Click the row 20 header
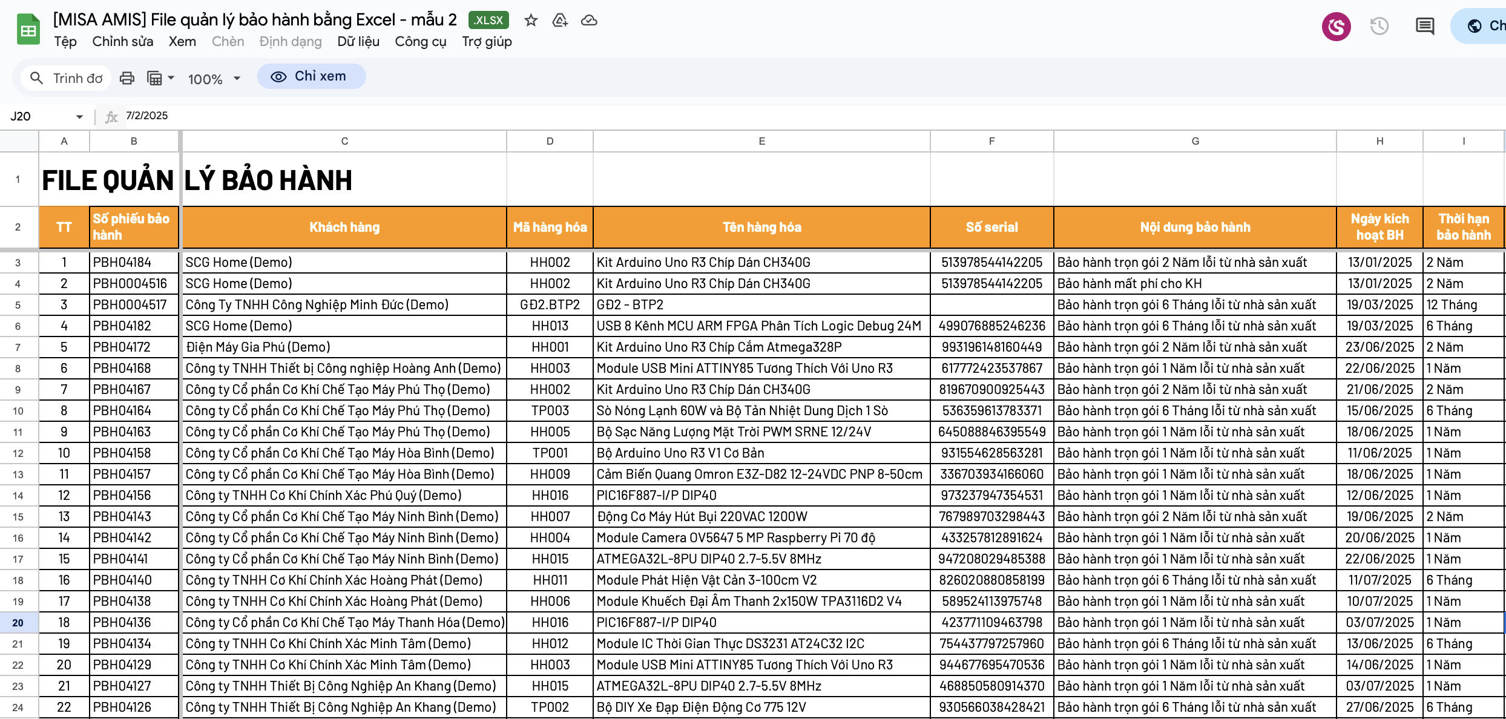The height and width of the screenshot is (719, 1506). pyautogui.click(x=18, y=622)
